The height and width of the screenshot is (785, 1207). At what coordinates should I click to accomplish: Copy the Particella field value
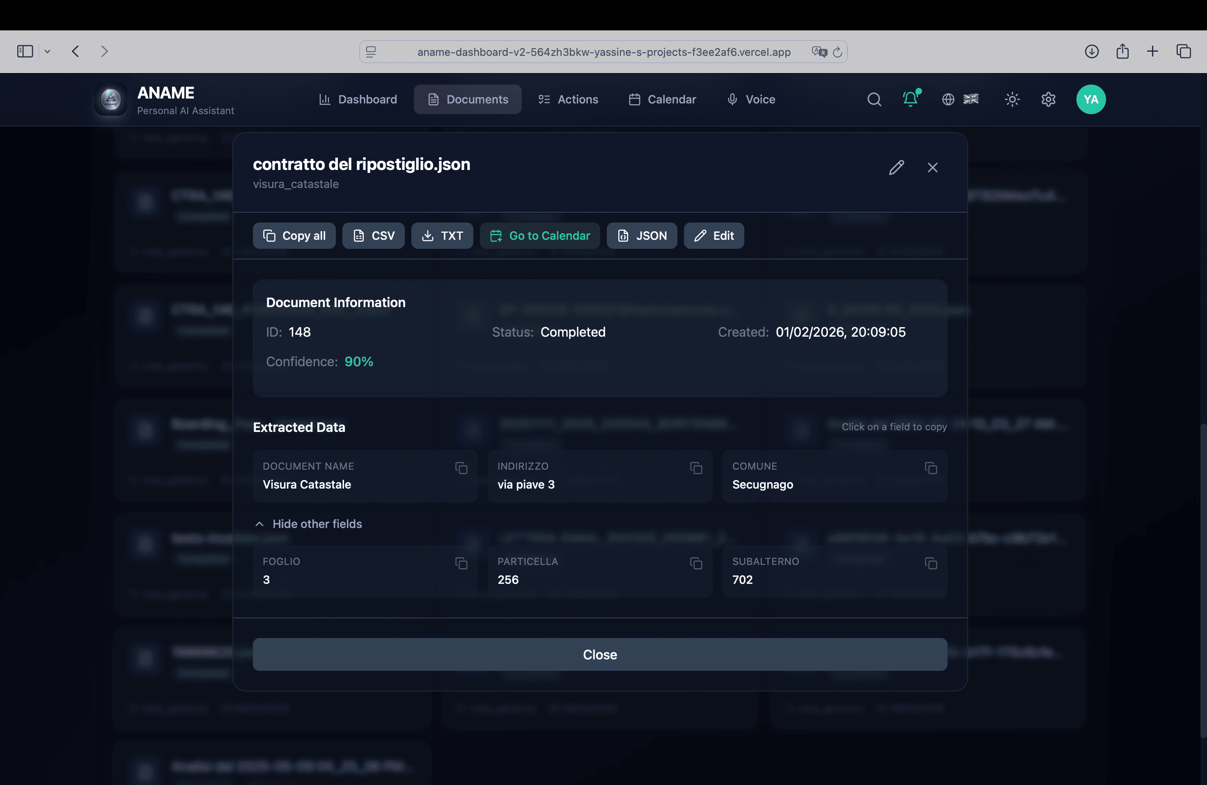coord(696,563)
